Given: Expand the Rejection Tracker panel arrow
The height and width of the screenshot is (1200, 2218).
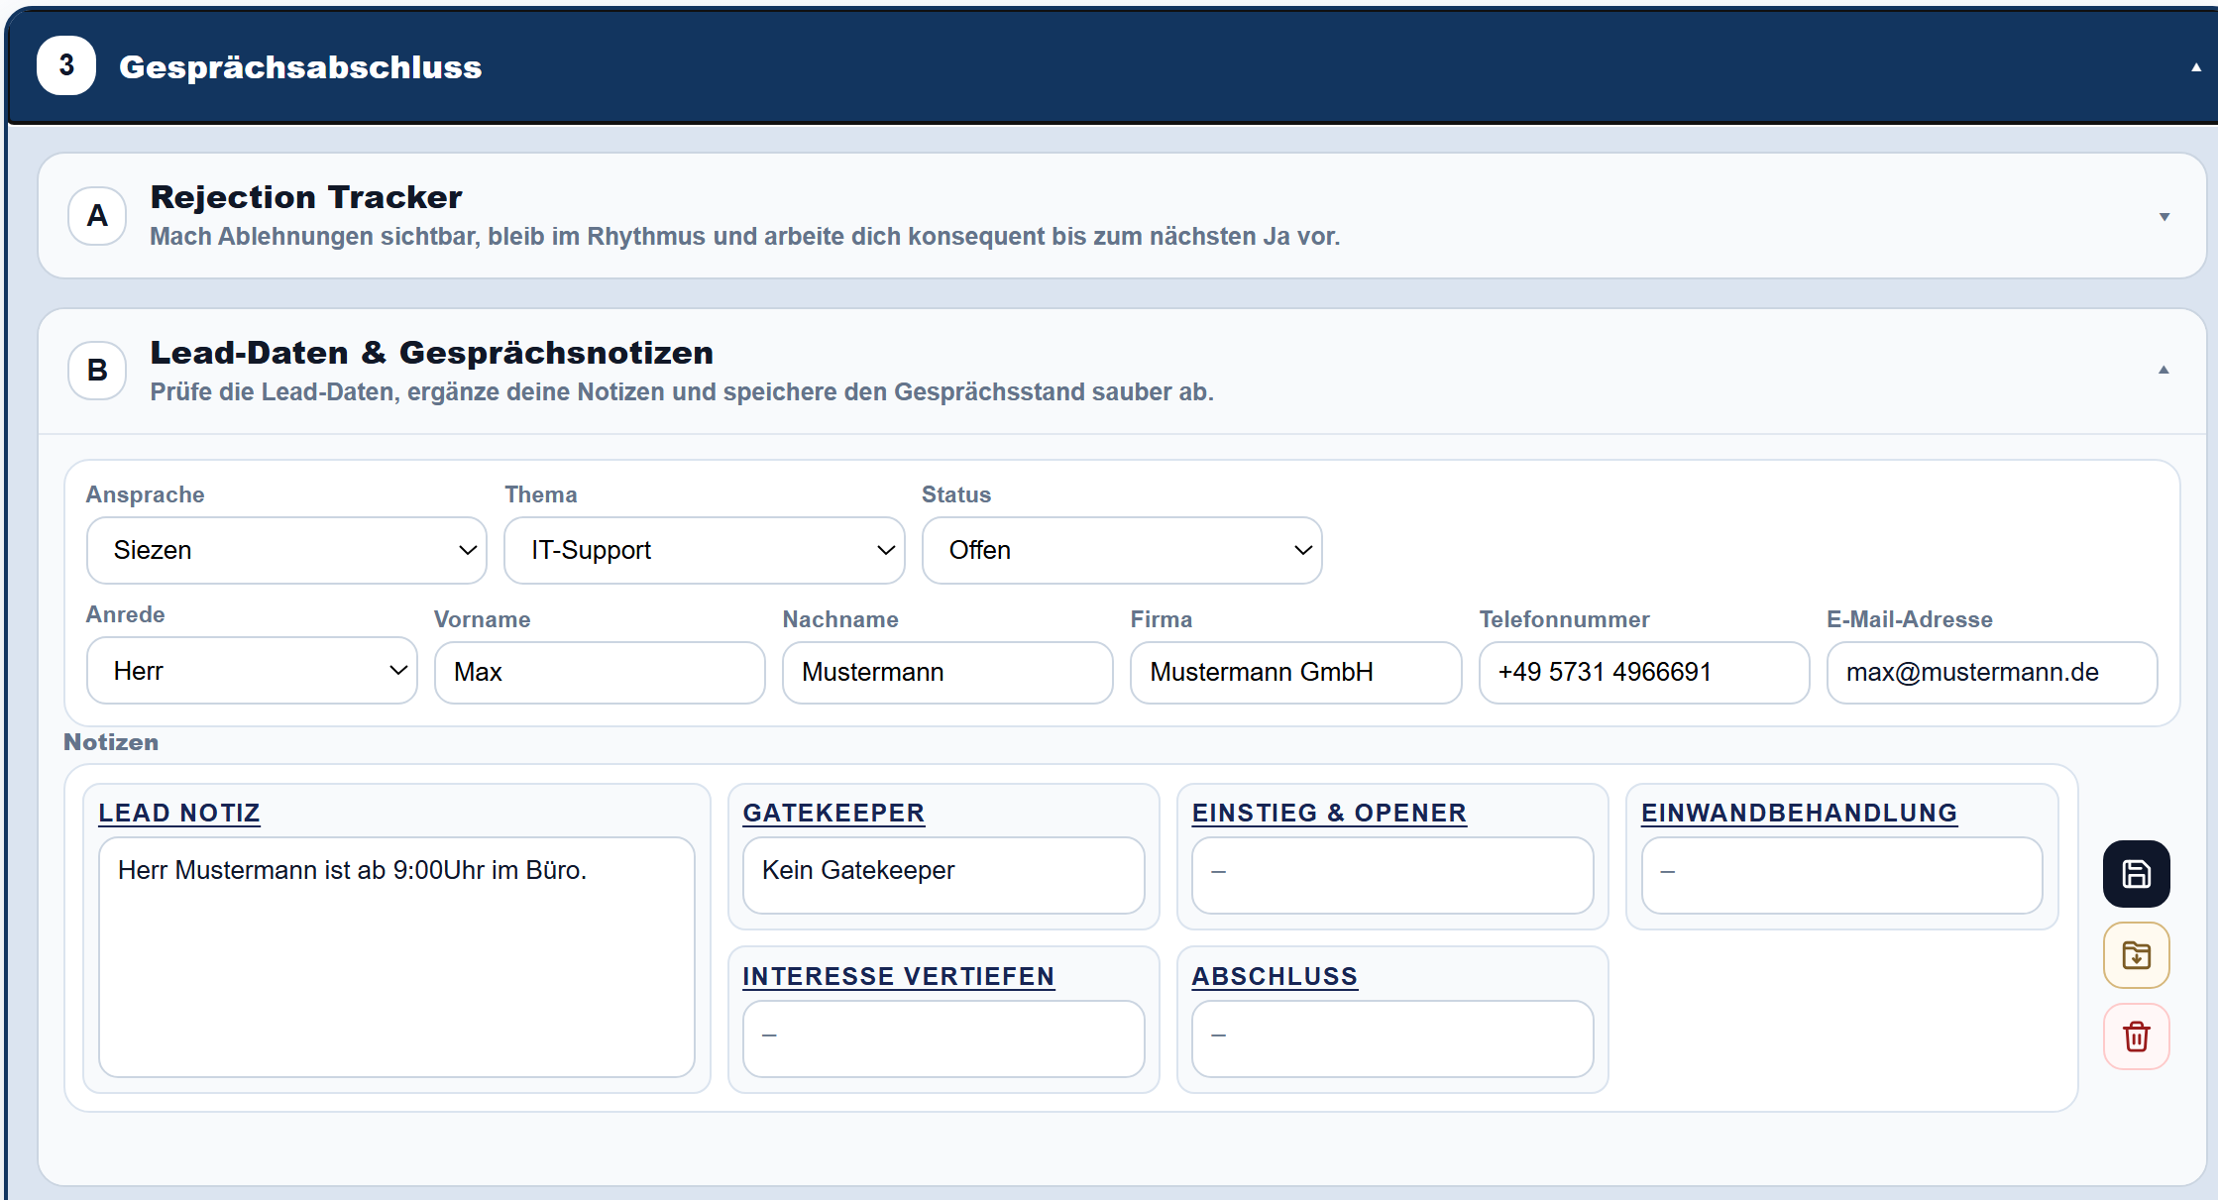Looking at the screenshot, I should click(2164, 216).
